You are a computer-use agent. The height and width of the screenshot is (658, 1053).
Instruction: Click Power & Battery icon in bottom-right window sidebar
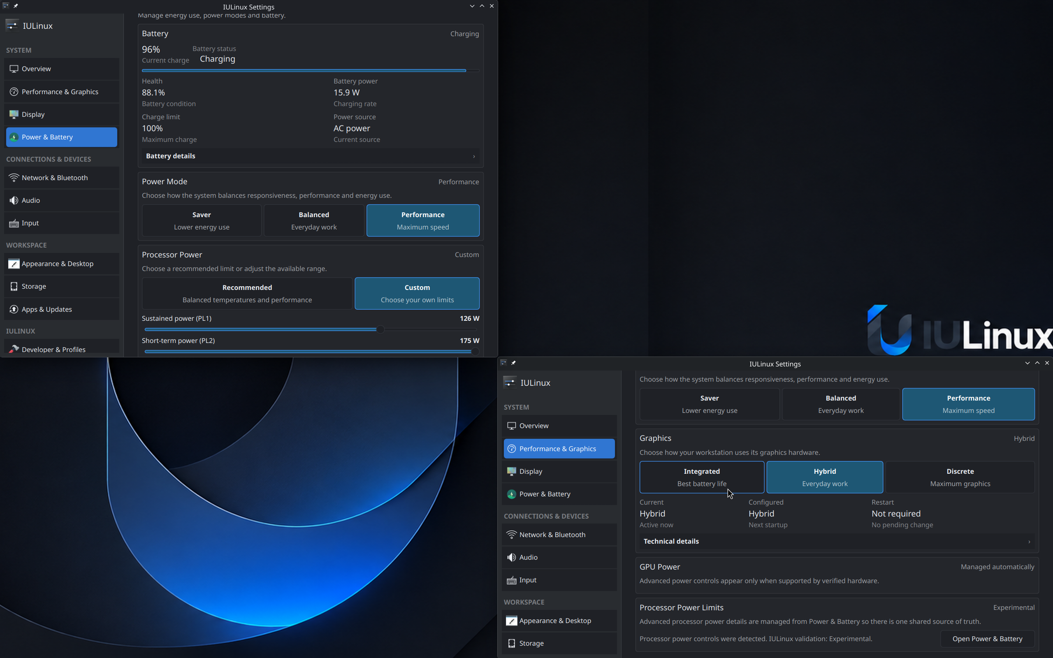pyautogui.click(x=512, y=494)
